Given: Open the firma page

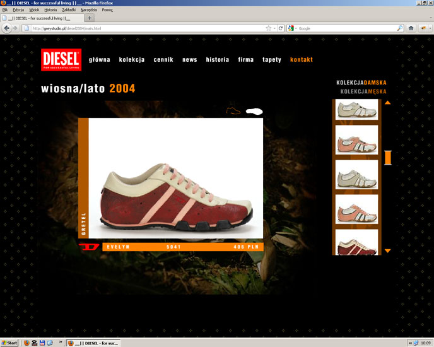Looking at the screenshot, I should [x=246, y=59].
